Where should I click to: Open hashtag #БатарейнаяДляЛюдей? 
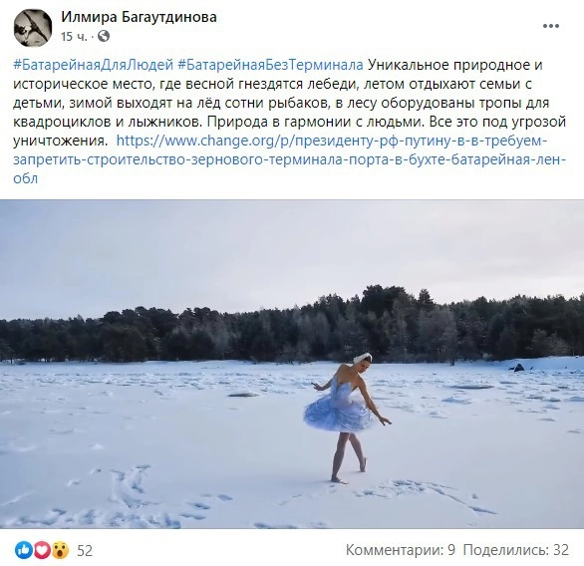click(x=93, y=65)
